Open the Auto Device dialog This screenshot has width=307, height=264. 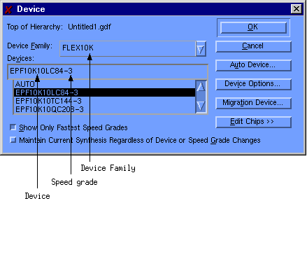tap(253, 65)
